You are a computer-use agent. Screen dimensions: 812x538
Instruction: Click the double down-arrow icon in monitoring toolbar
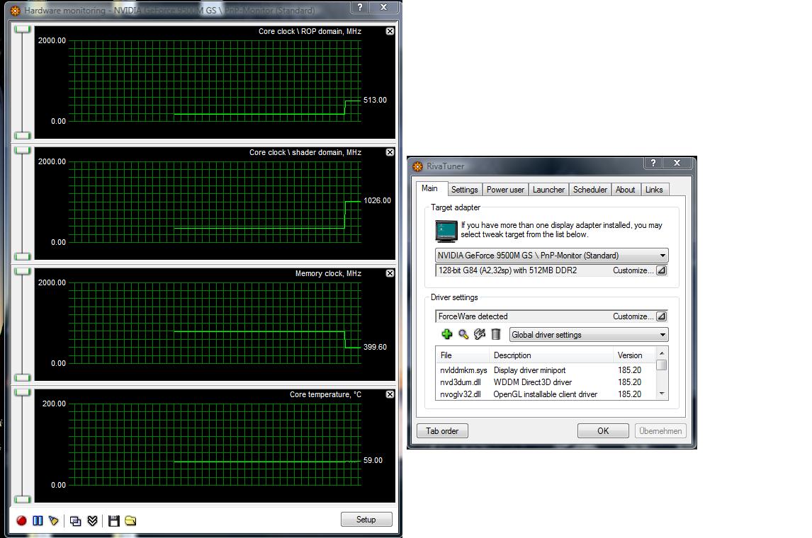(93, 521)
